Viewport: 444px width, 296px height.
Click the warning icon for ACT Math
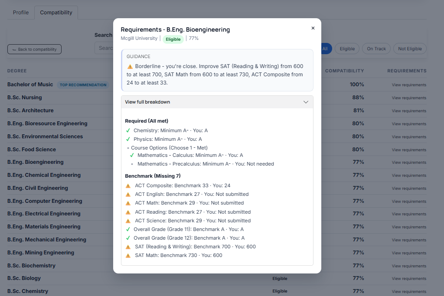pyautogui.click(x=128, y=203)
